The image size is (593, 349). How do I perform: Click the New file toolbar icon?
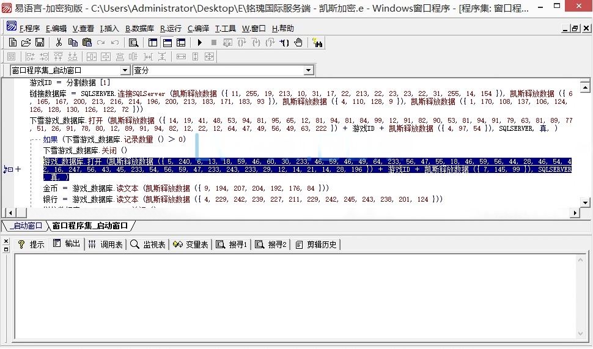(12, 43)
